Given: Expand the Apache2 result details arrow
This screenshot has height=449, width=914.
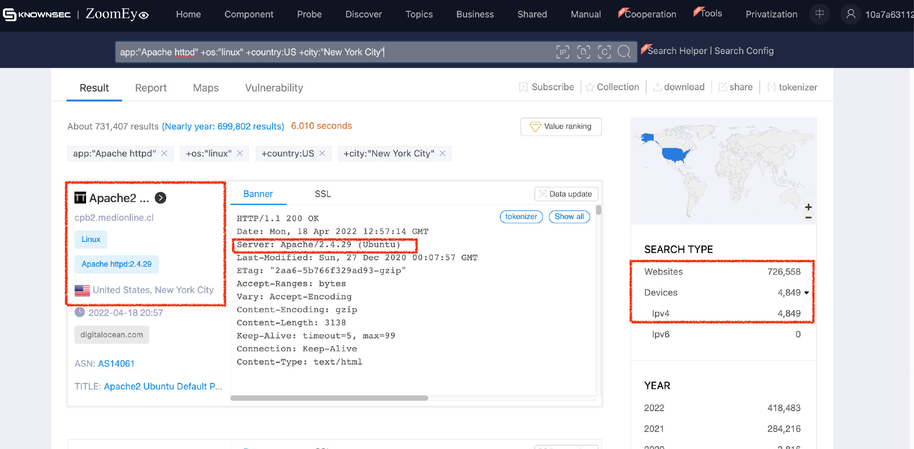Looking at the screenshot, I should [160, 198].
